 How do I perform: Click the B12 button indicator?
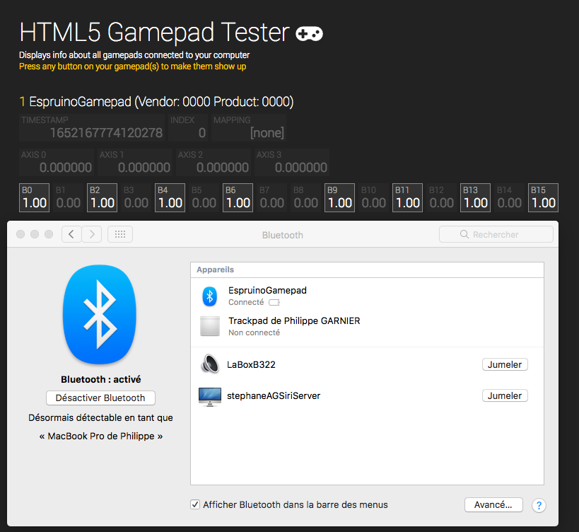[442, 197]
